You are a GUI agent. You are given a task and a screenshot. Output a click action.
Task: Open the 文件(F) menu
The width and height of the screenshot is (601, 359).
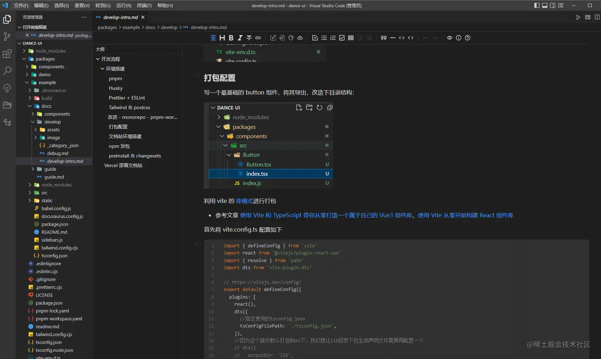21,6
